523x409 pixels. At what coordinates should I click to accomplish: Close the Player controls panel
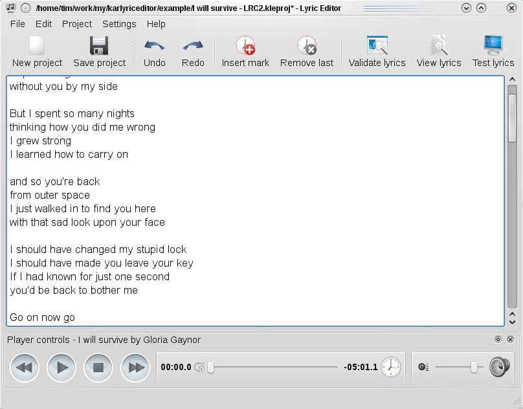[510, 340]
